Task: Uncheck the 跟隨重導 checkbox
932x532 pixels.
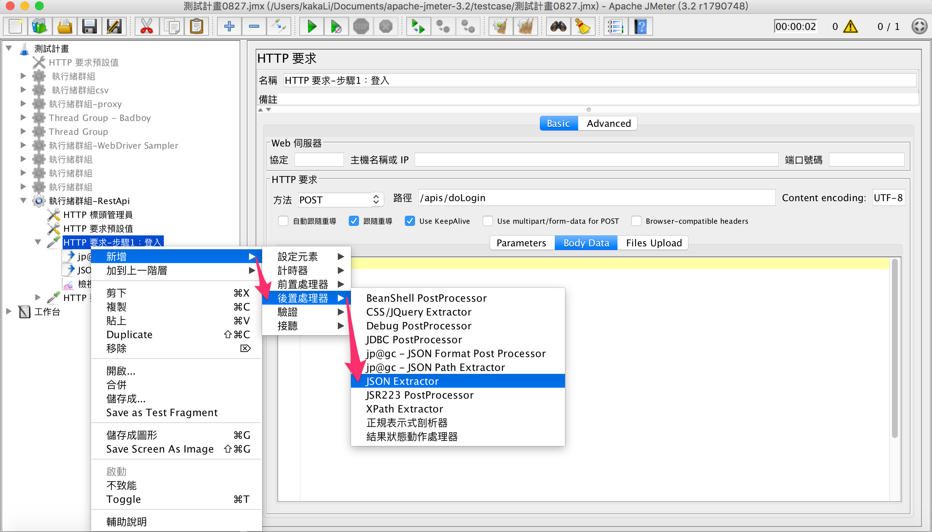Action: point(354,221)
